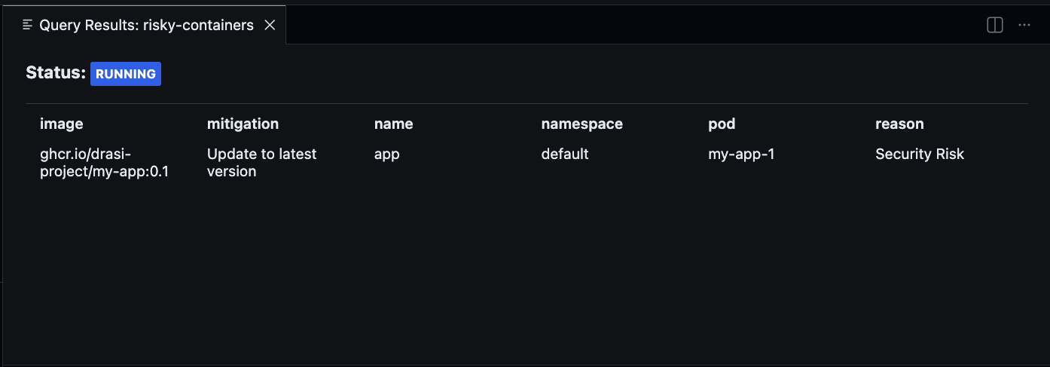Click the list icon on the Query Results tab

coord(28,25)
